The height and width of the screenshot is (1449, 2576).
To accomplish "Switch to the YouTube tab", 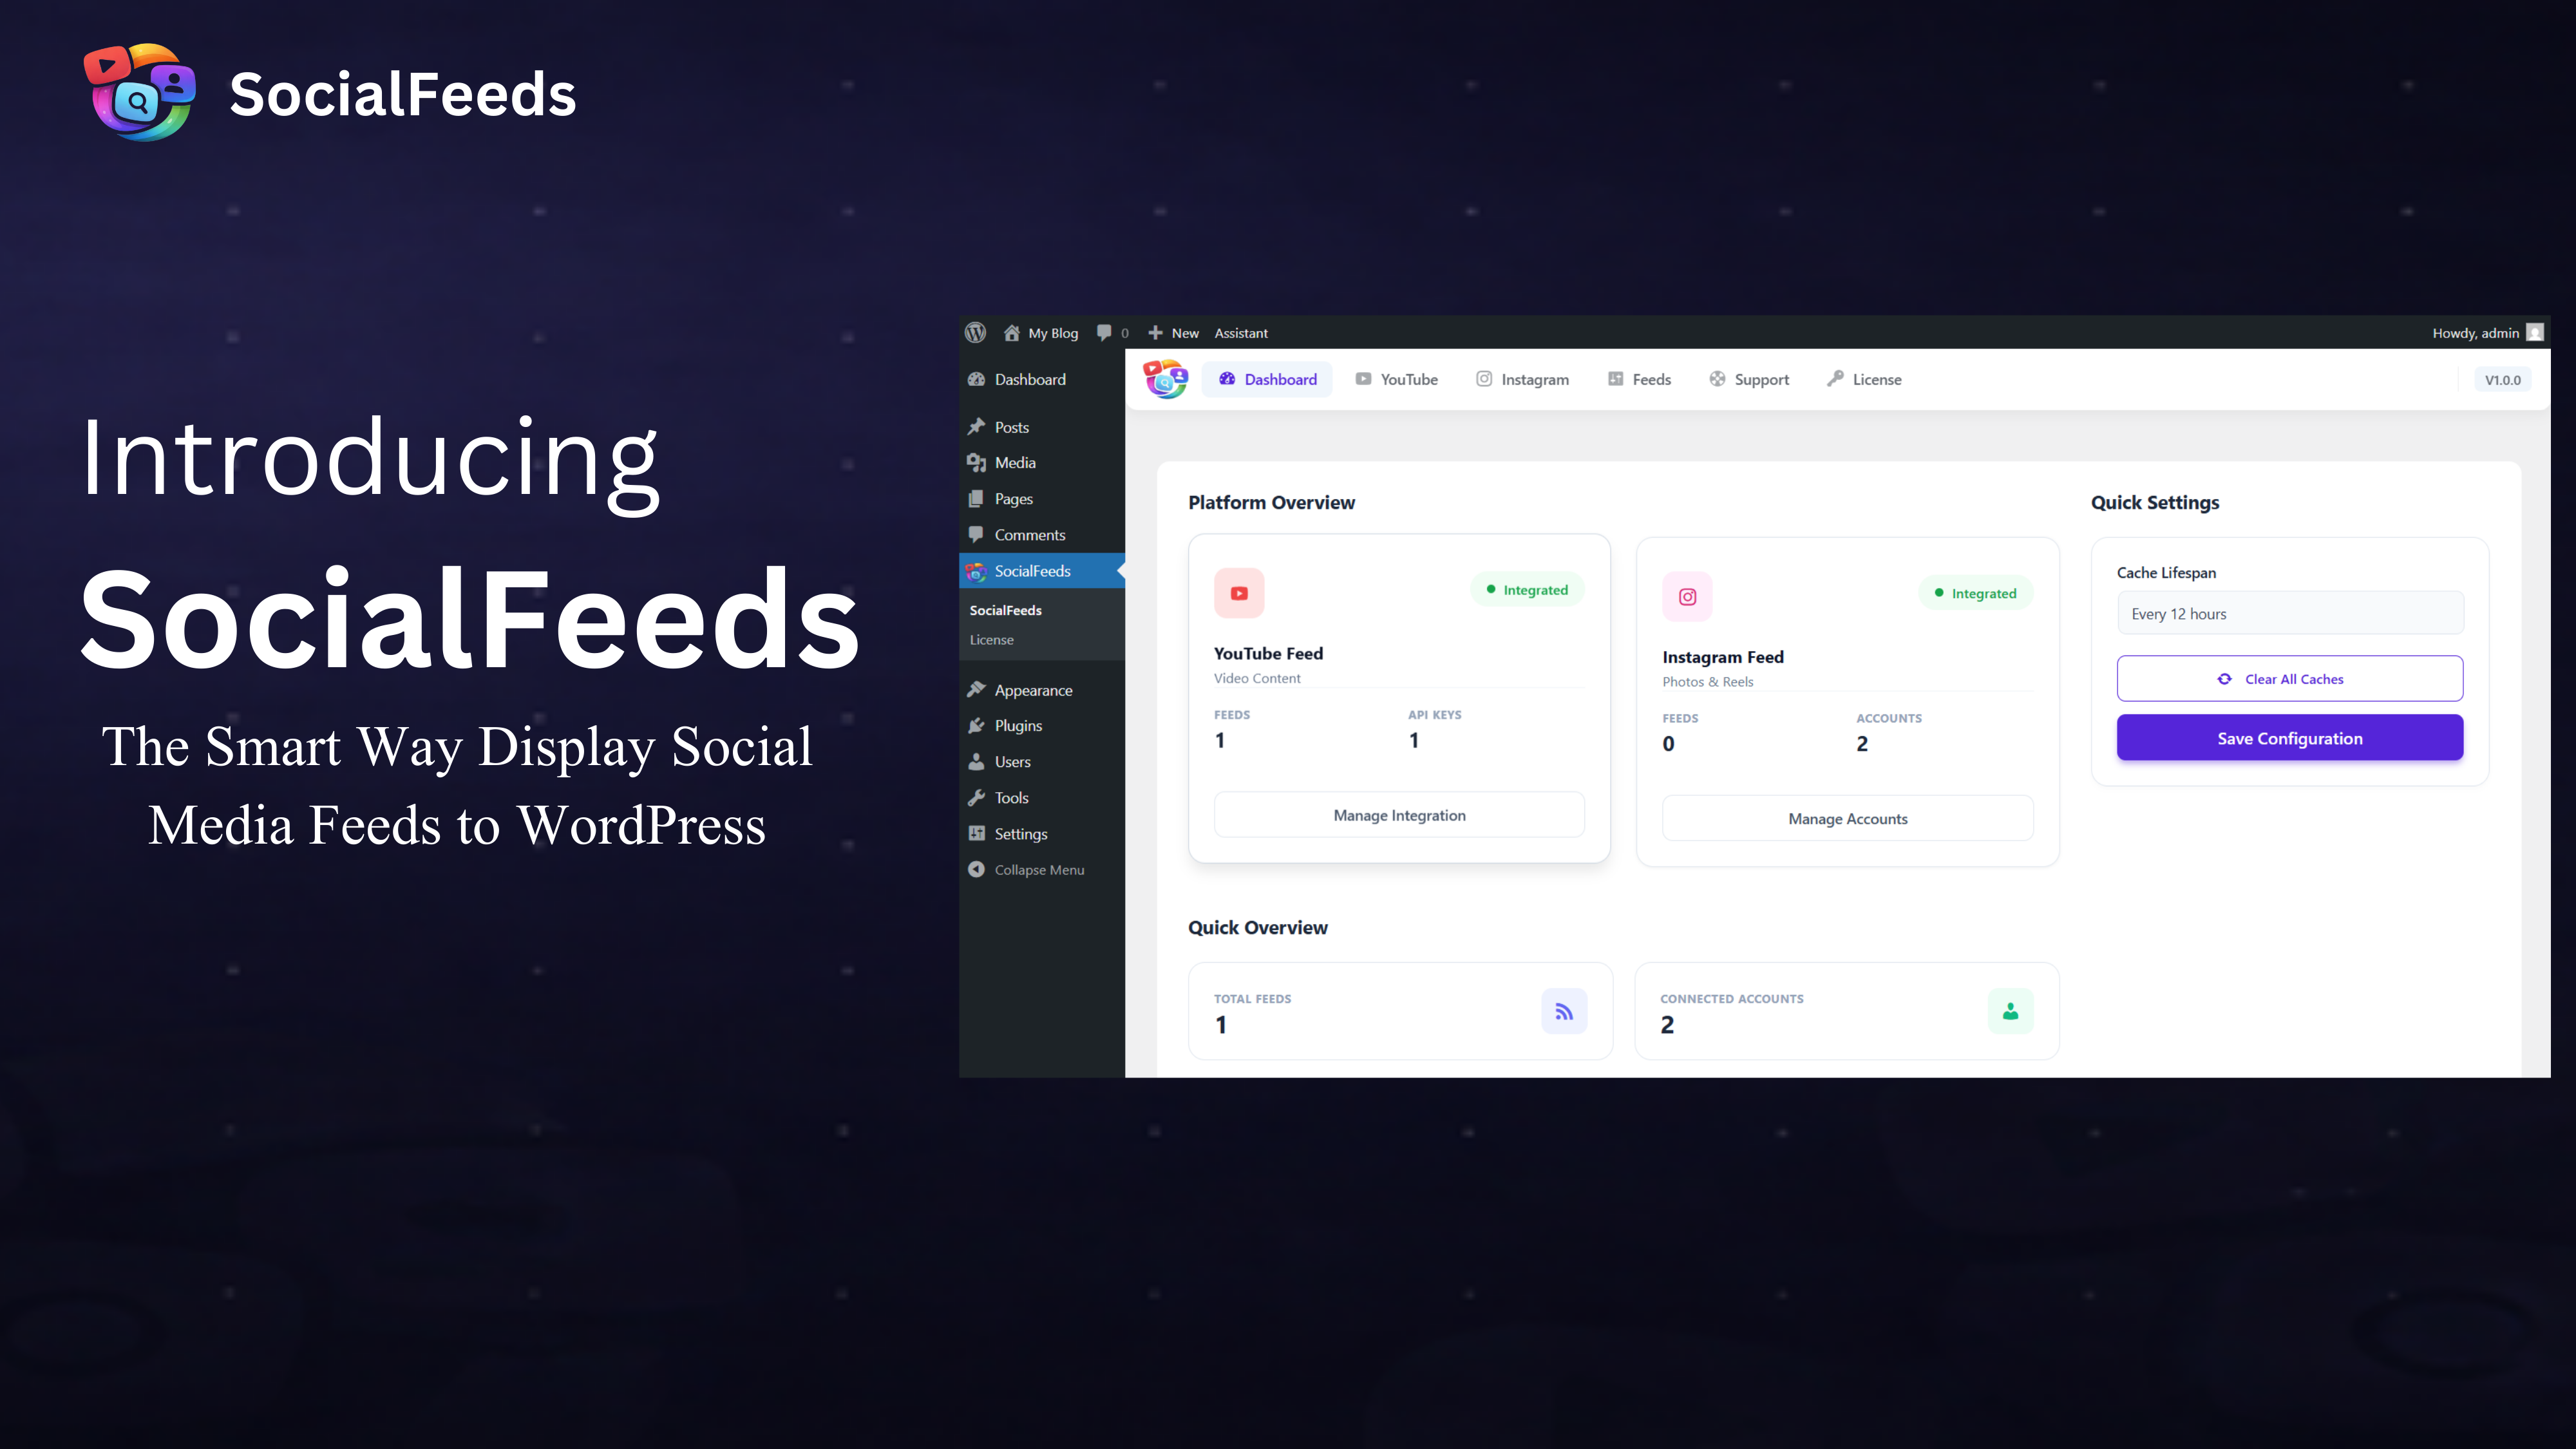I will coord(1397,379).
